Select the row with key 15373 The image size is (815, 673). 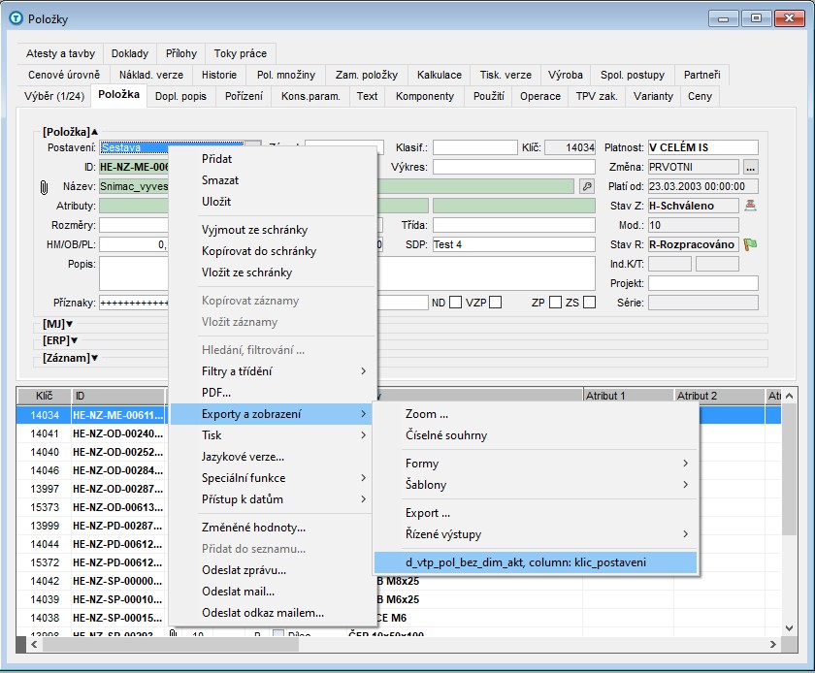point(45,507)
